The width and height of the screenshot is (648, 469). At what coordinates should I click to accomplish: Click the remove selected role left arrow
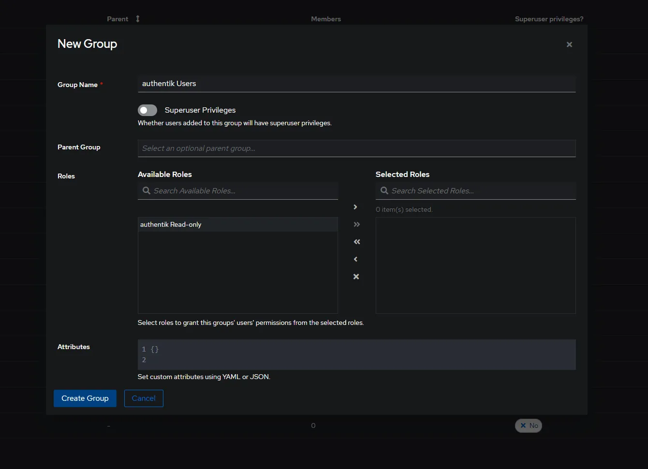coord(355,259)
